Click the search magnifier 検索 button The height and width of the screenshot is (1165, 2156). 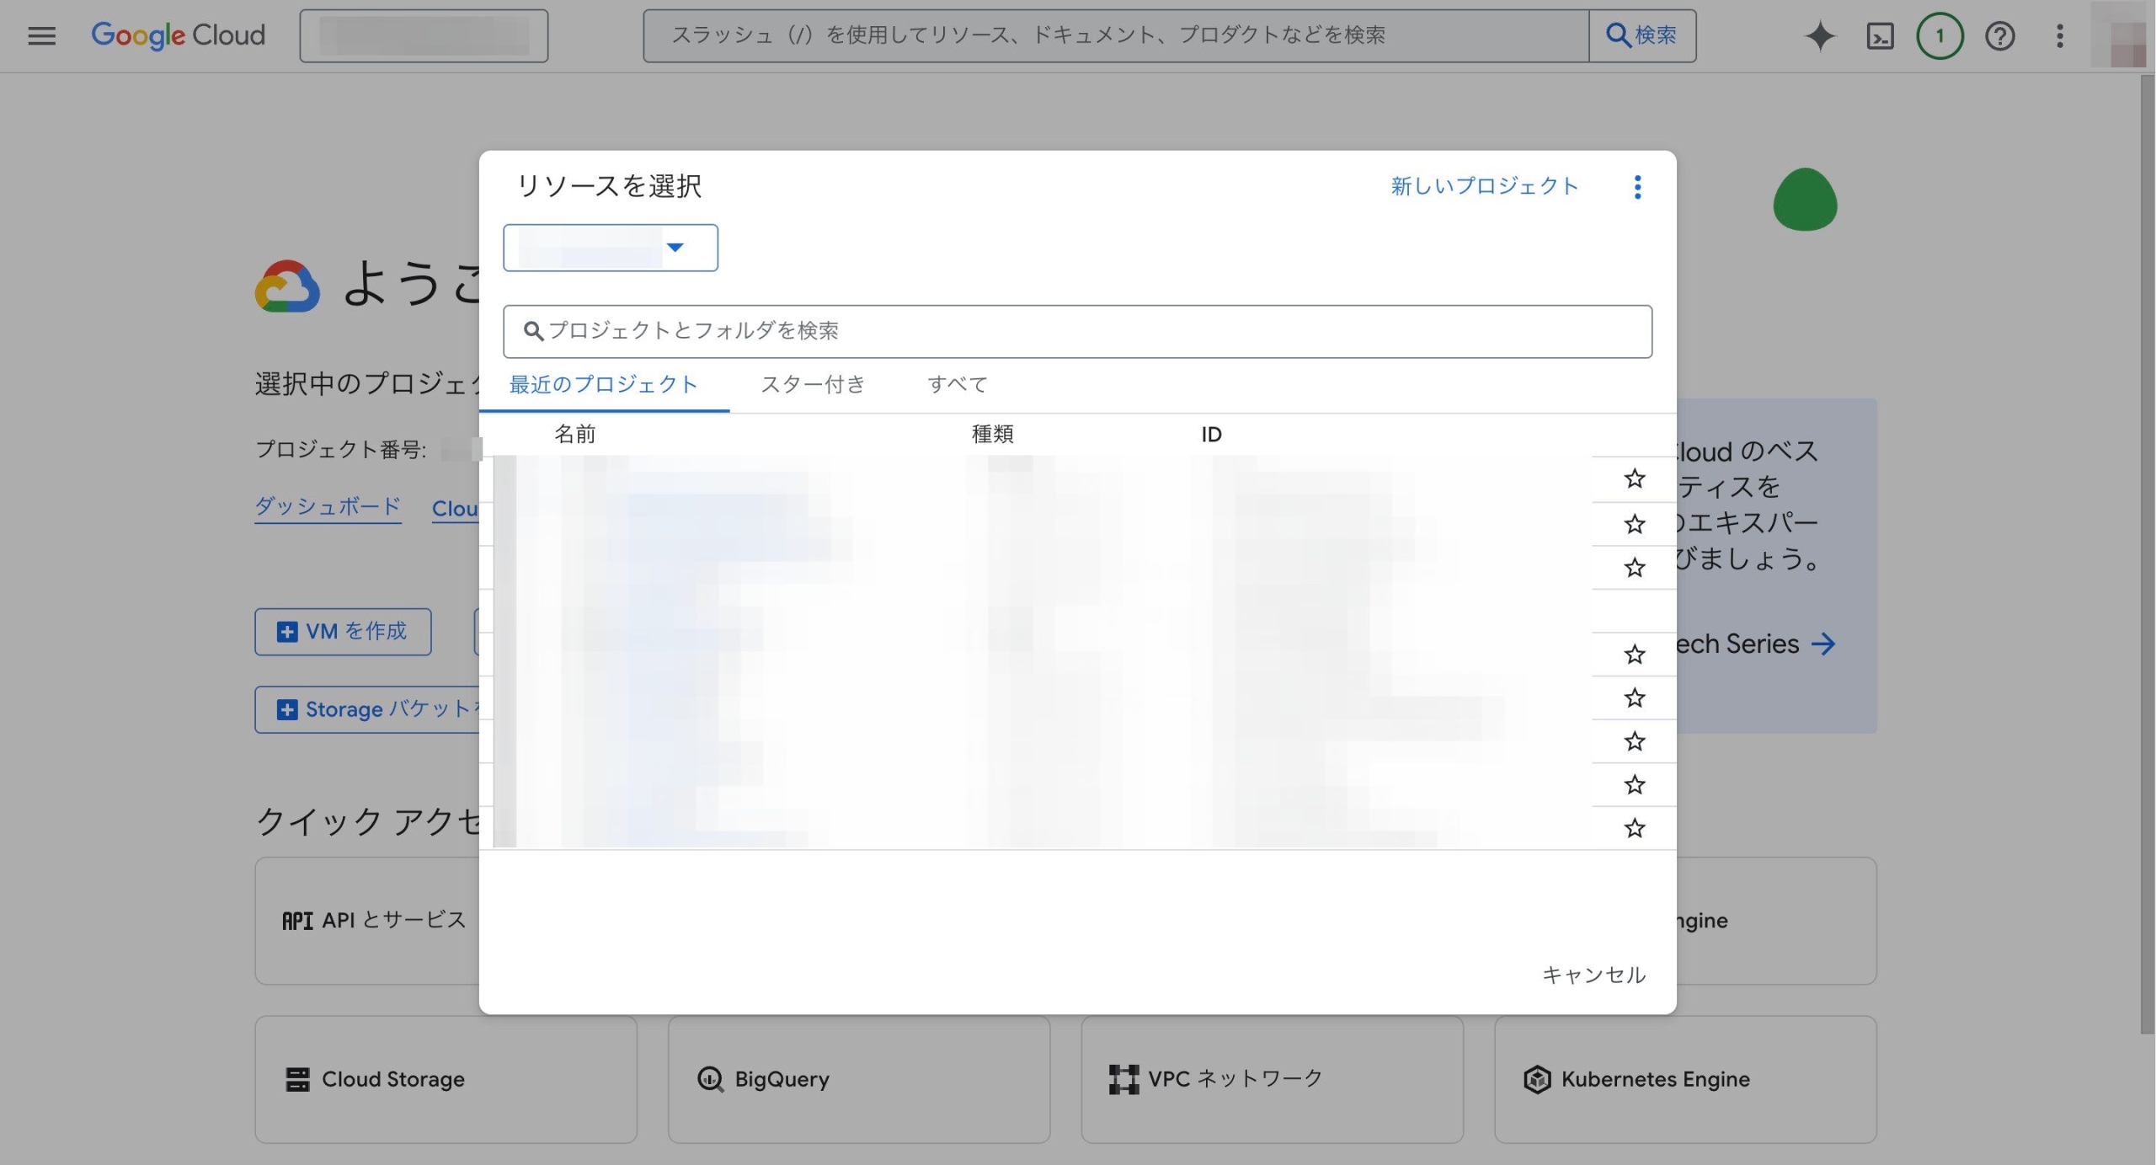click(x=1641, y=35)
